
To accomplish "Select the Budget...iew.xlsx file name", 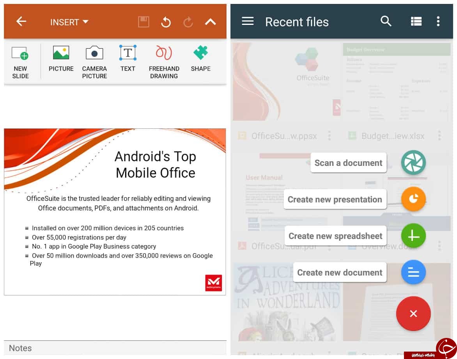I will 393,136.
